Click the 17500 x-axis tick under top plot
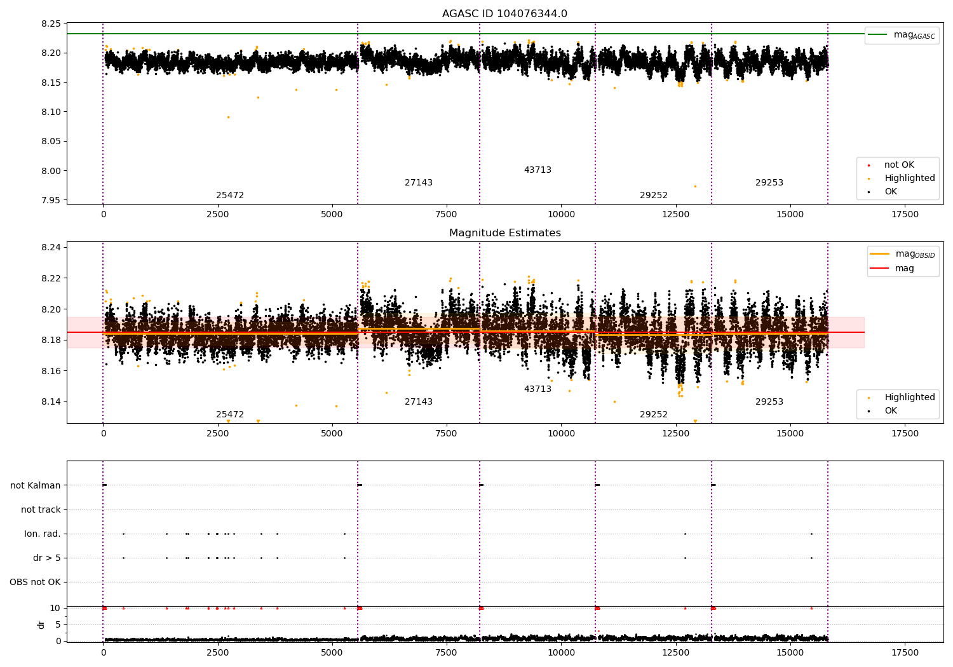This screenshot has width=953, height=667. click(905, 215)
